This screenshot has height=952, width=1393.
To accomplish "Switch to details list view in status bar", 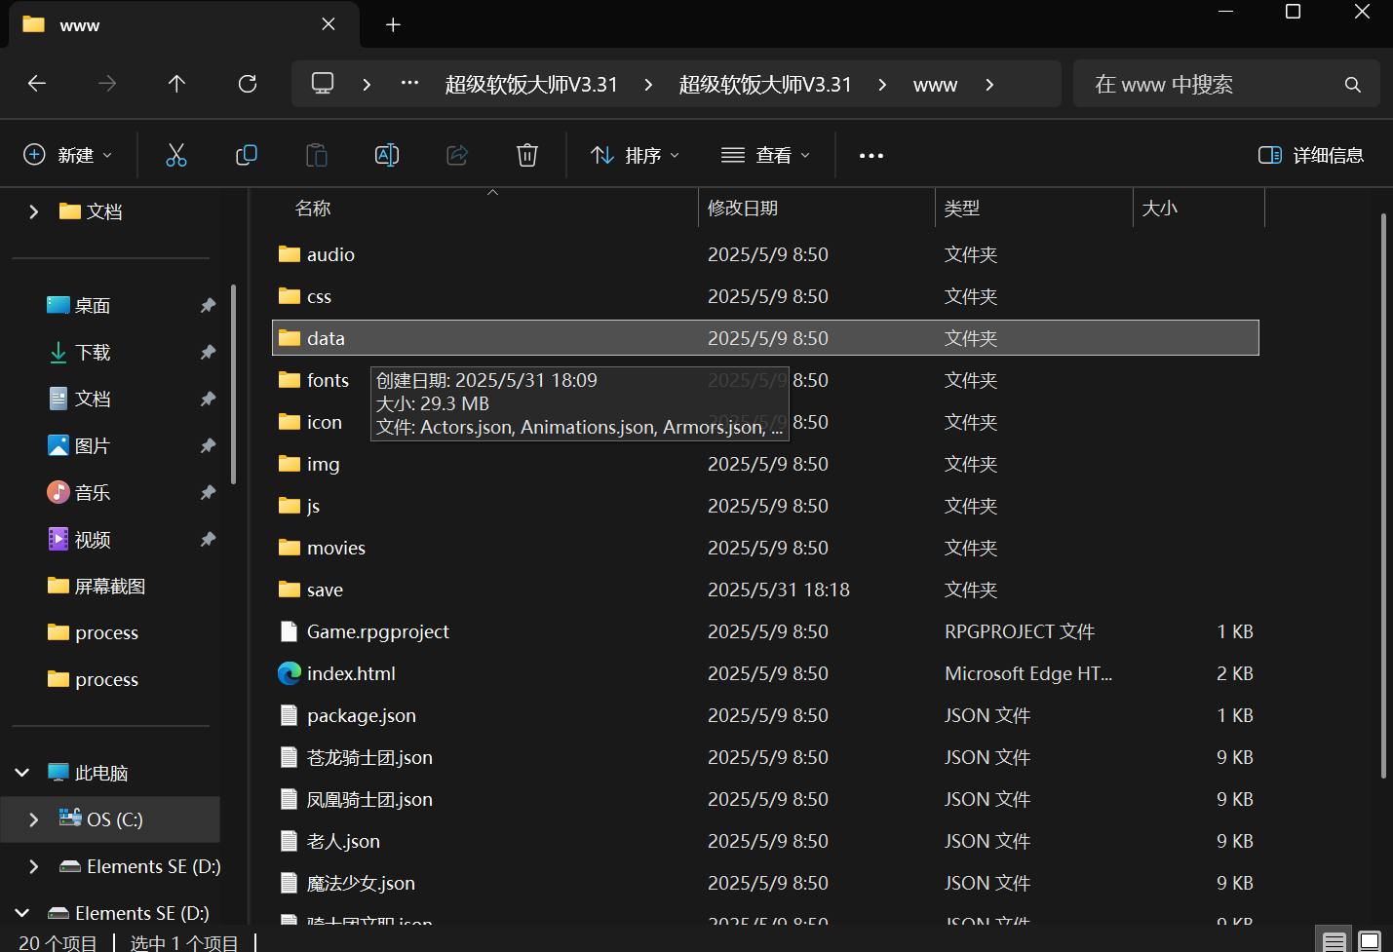I will point(1335,941).
